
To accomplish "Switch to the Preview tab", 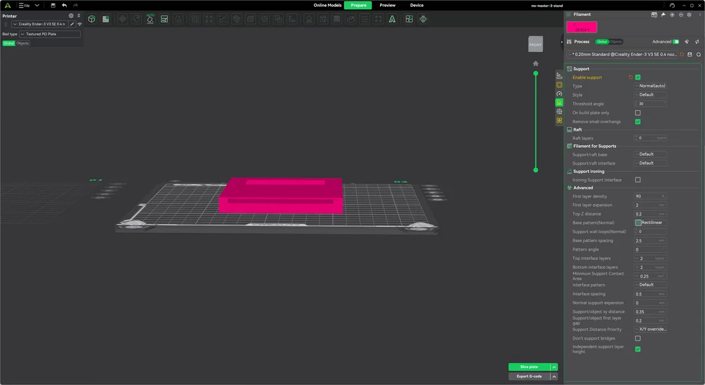I will tap(387, 6).
